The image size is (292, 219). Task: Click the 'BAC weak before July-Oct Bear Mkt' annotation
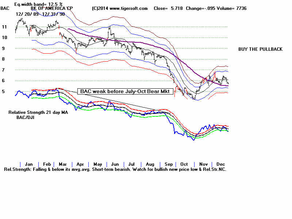(125, 91)
